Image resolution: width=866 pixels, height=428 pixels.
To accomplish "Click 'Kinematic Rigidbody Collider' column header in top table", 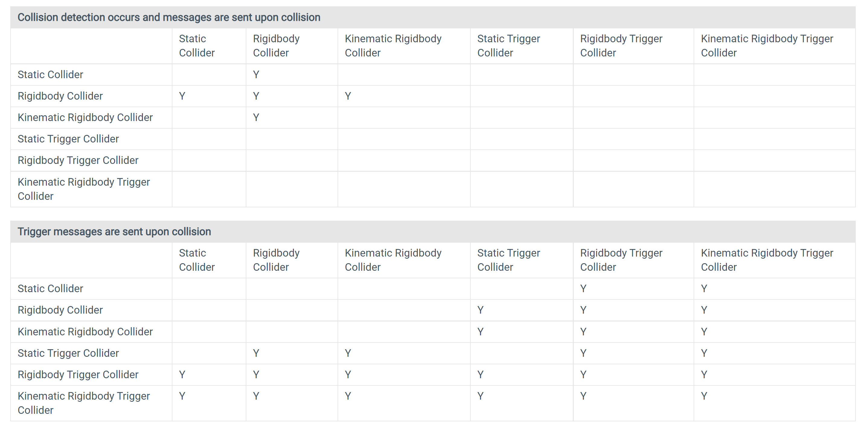I will coord(393,46).
